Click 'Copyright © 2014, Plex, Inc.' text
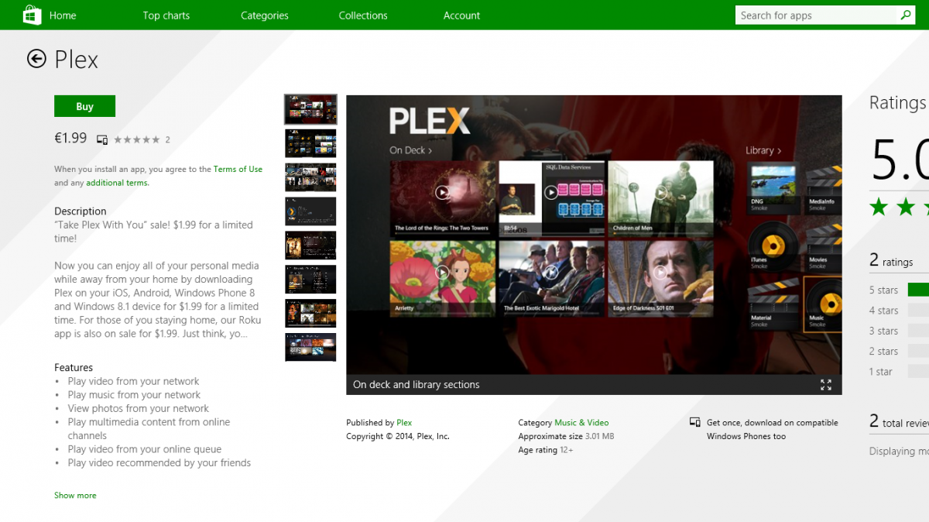 (x=398, y=437)
